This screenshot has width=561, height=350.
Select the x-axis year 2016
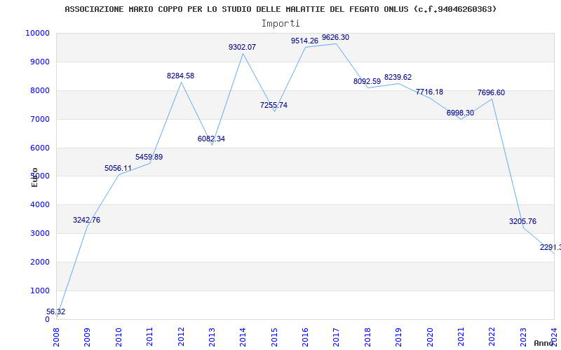point(306,337)
